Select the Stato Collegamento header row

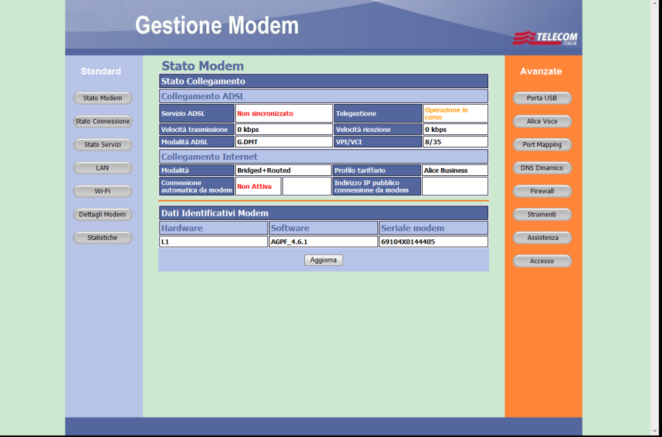323,81
